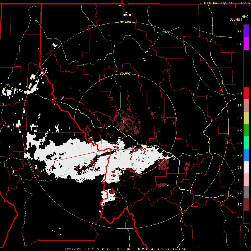Click the HR legend label
The height and width of the screenshot is (251, 251).
(x=240, y=131)
